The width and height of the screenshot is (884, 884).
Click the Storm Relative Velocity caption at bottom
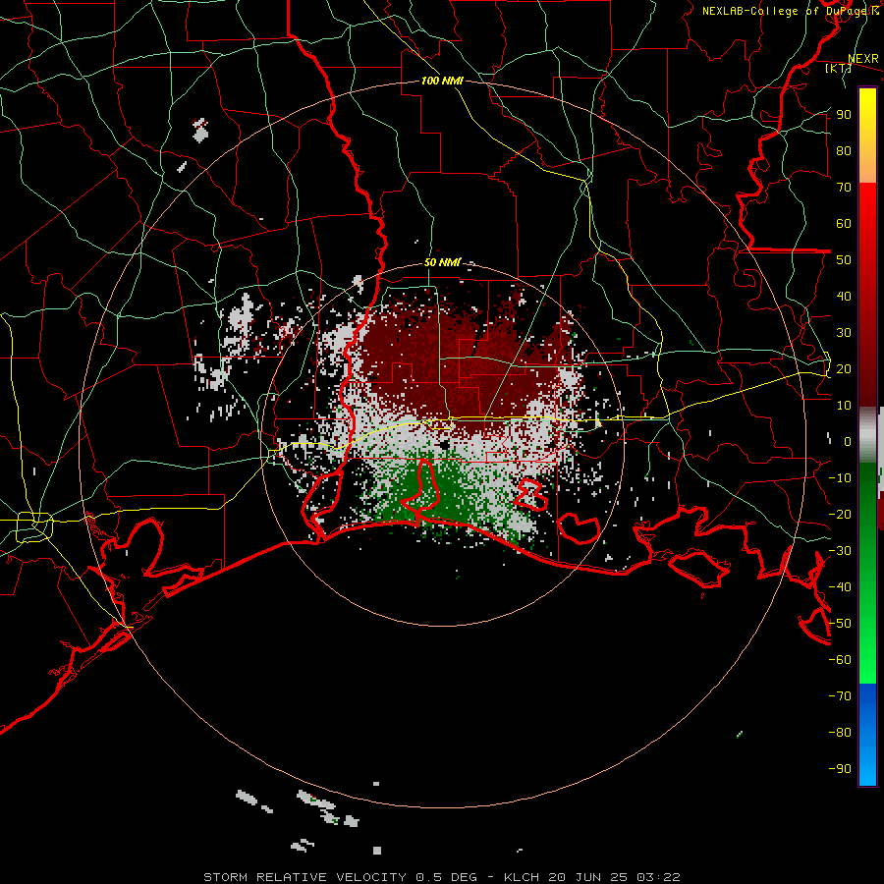click(442, 877)
